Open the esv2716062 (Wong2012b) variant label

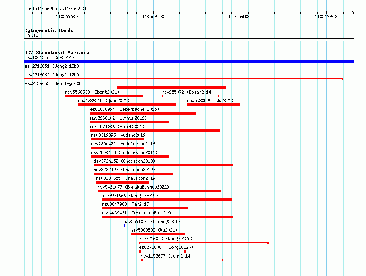[52, 75]
